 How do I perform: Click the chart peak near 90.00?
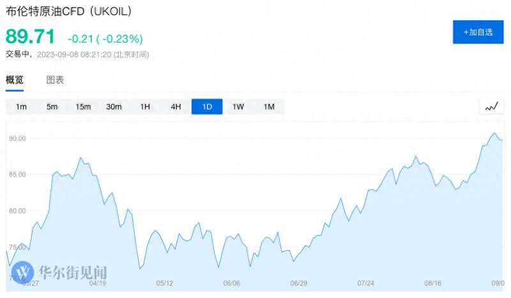click(494, 133)
